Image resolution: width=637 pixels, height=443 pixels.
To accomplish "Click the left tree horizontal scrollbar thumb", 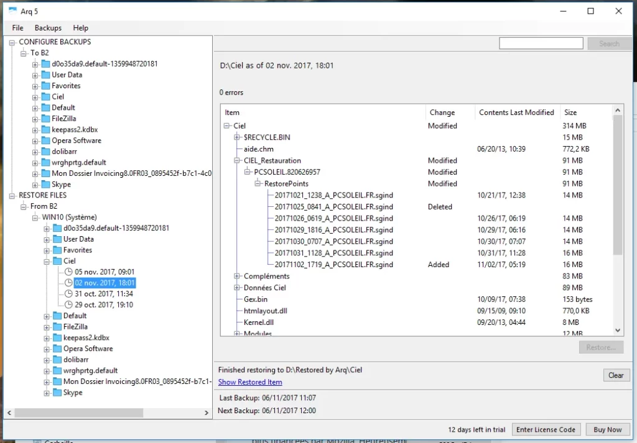I will pos(79,413).
